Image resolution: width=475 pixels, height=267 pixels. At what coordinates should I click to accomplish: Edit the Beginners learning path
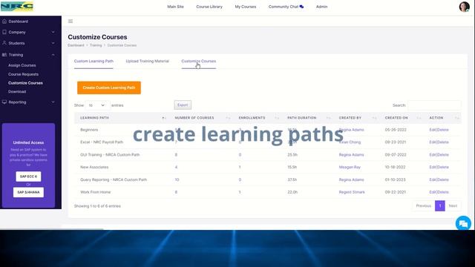[432, 130]
